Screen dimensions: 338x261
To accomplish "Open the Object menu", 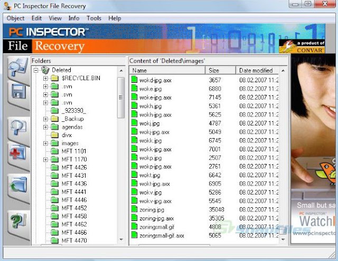I will click(x=15, y=18).
